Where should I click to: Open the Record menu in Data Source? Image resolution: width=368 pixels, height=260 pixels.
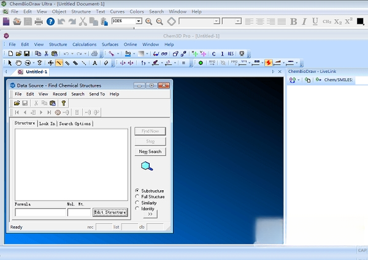(59, 94)
